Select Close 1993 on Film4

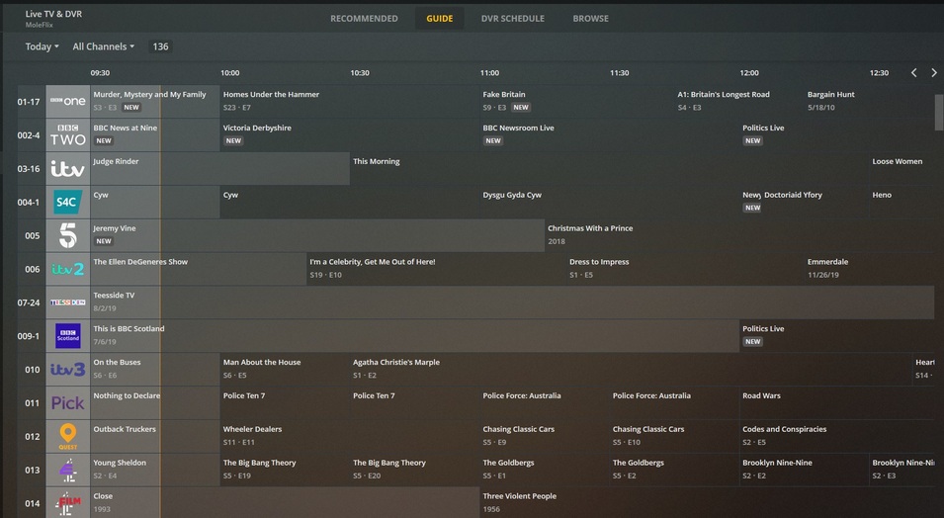285,503
